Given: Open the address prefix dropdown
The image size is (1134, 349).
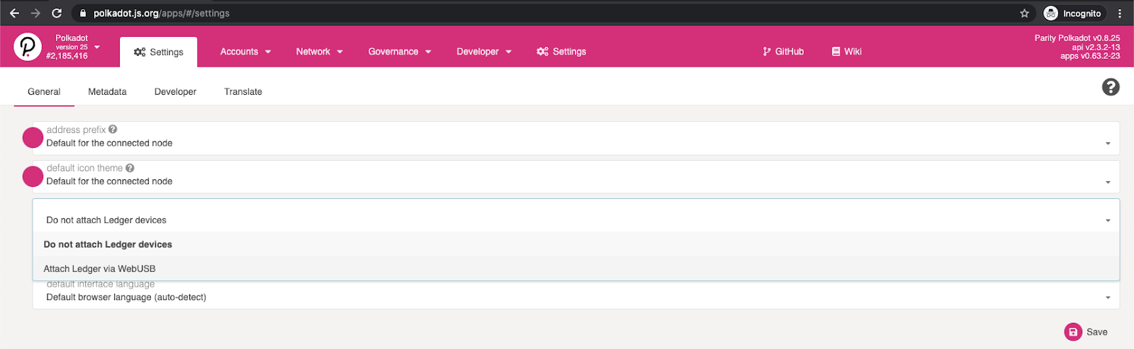Looking at the screenshot, I should 576,138.
